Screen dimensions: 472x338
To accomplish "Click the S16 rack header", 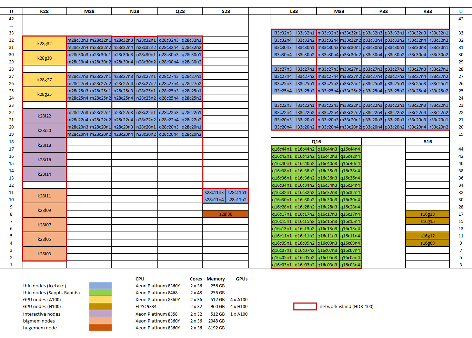I will pyautogui.click(x=428, y=142).
